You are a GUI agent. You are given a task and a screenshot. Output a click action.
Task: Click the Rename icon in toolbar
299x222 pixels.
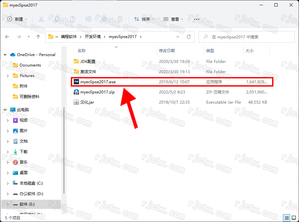coord(89,19)
